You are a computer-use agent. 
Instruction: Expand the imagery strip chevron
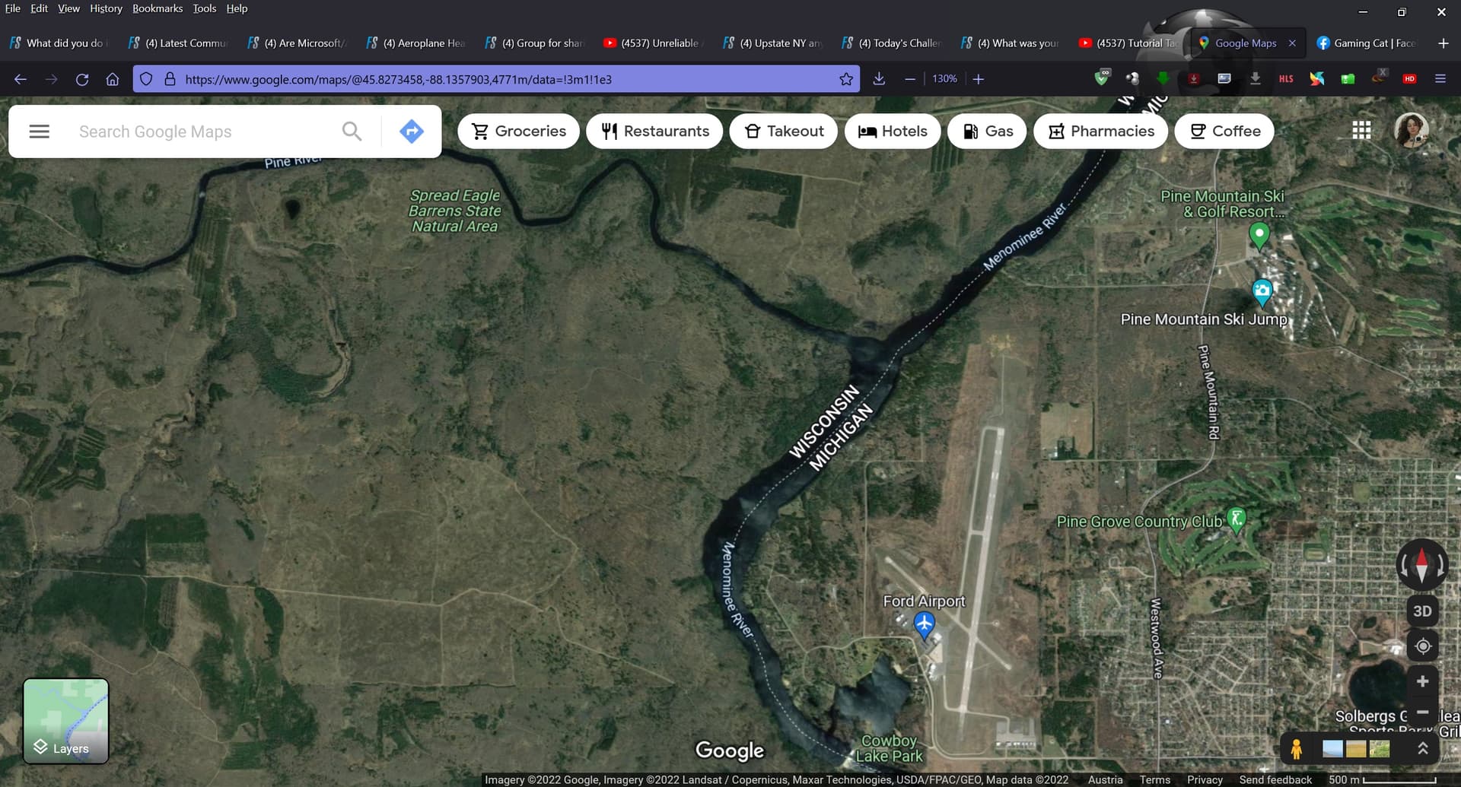[1422, 749]
